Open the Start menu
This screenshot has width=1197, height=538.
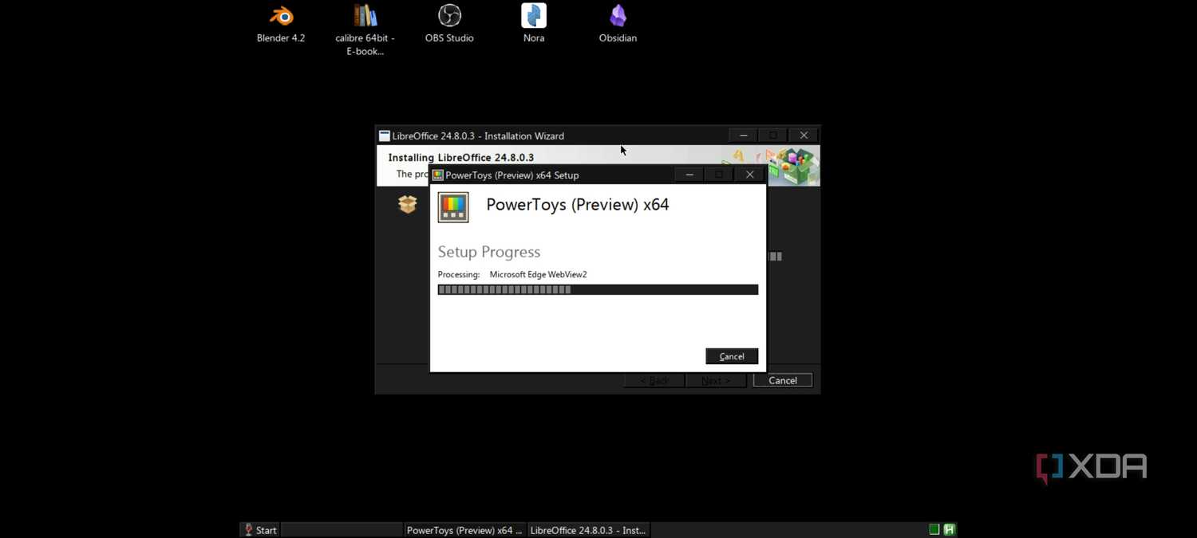pyautogui.click(x=261, y=530)
